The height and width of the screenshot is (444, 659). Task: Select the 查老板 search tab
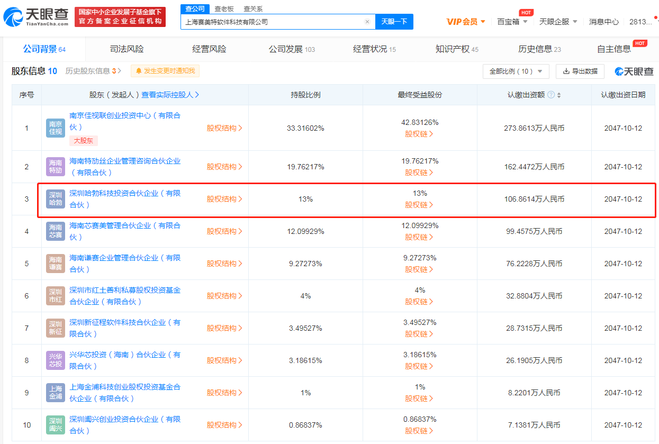tap(224, 9)
